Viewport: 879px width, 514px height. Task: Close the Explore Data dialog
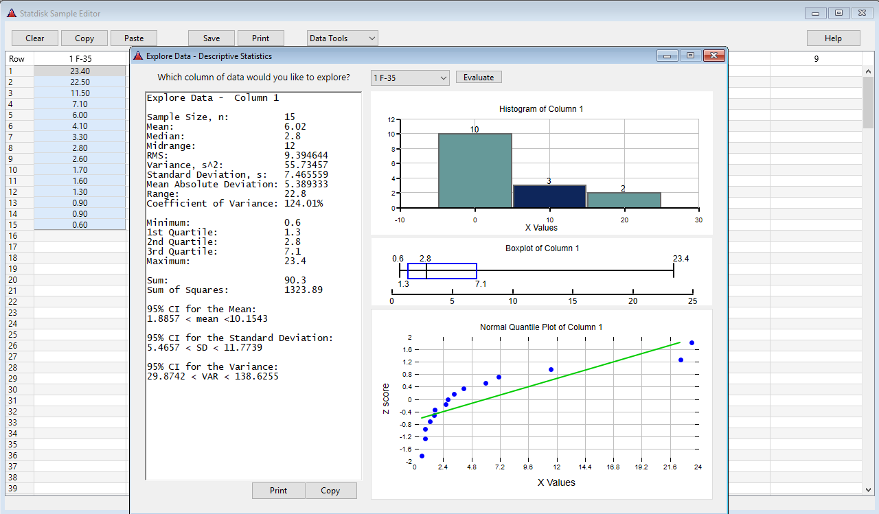(714, 56)
